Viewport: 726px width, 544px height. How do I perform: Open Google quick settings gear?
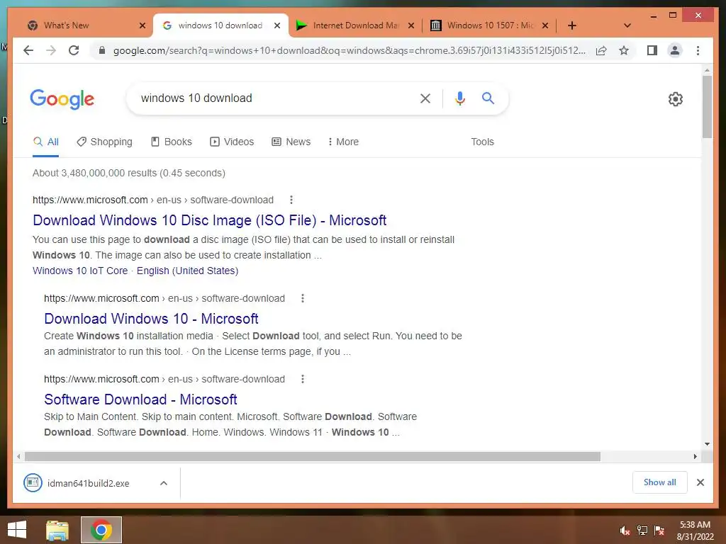[x=676, y=99]
